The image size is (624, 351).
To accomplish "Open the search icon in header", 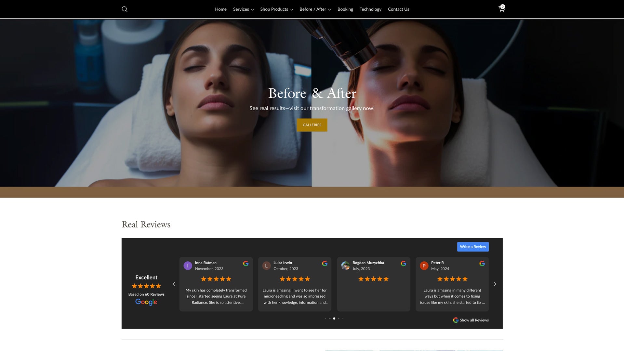I will click(x=125, y=9).
